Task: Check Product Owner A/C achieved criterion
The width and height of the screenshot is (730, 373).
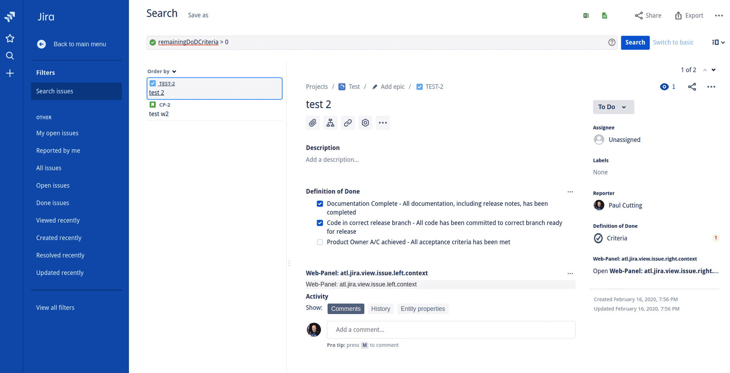Action: (320, 242)
